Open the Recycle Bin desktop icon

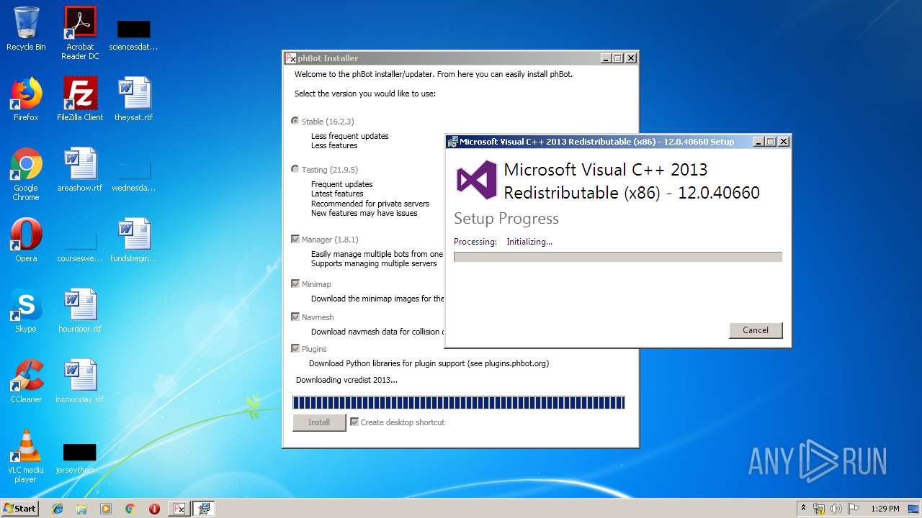click(26, 29)
